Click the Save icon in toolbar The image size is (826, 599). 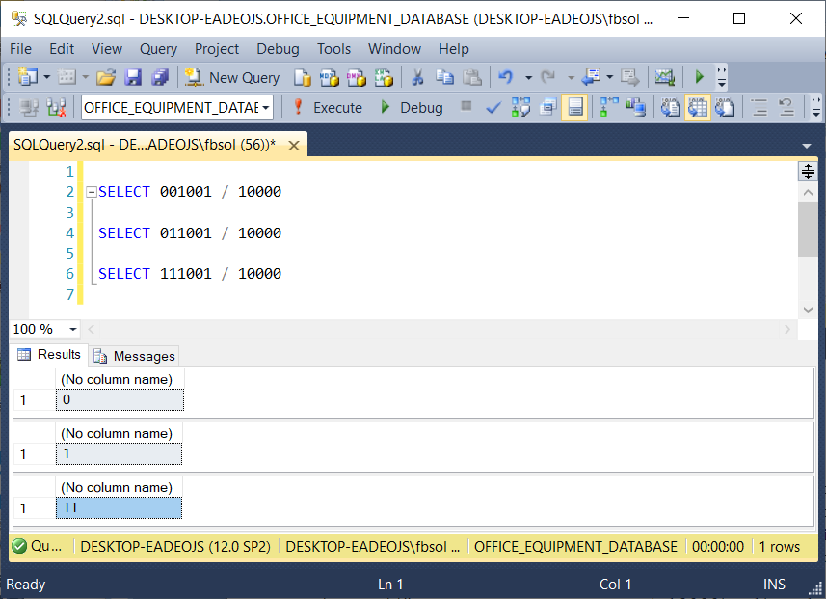pos(133,77)
